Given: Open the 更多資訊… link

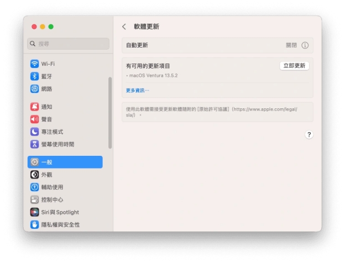Looking at the screenshot, I should tap(138, 91).
